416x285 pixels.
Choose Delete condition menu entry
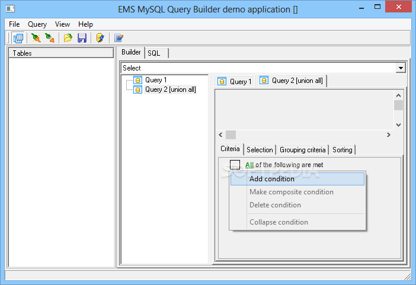click(x=297, y=205)
